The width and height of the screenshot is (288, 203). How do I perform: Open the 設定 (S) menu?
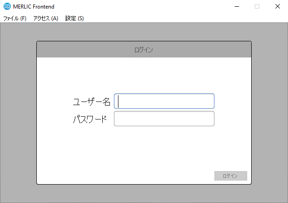74,18
